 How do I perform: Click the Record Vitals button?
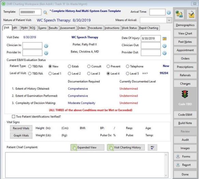tap(21, 128)
